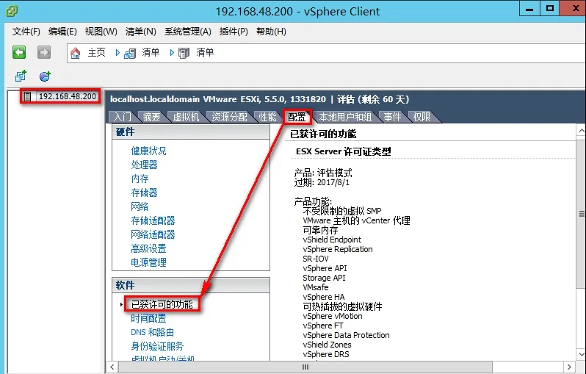Open the 视图(W) menu
This screenshot has width=586, height=374.
tap(101, 32)
